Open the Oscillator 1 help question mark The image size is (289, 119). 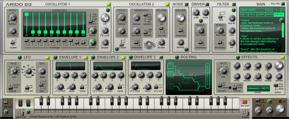[108, 10]
